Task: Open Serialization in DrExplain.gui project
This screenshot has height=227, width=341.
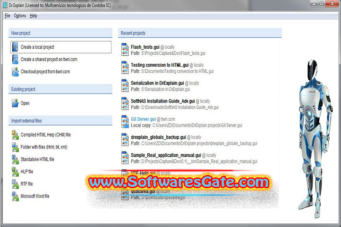Action: tap(157, 83)
